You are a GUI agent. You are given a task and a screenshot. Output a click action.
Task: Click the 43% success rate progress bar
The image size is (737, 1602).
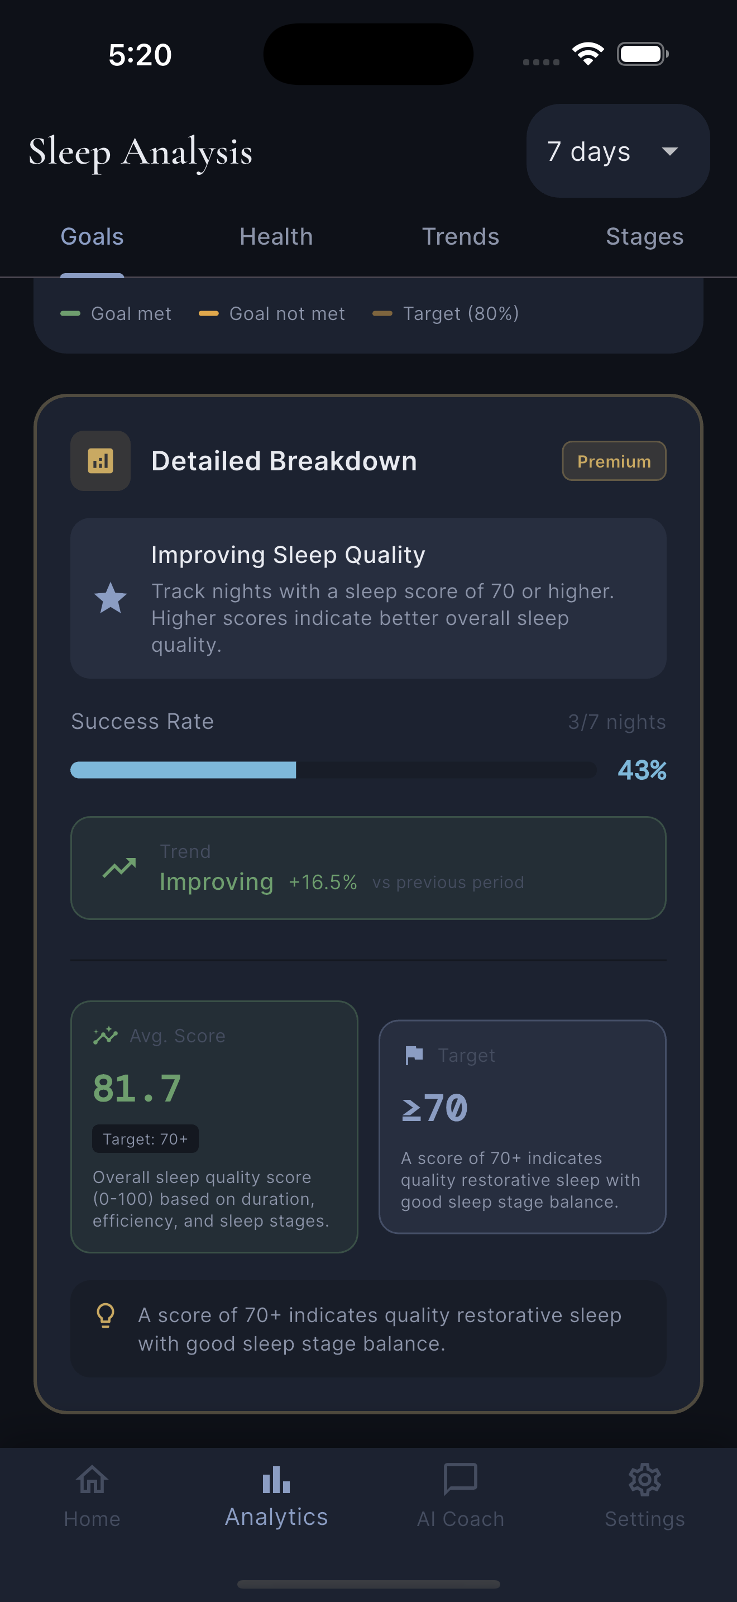334,770
